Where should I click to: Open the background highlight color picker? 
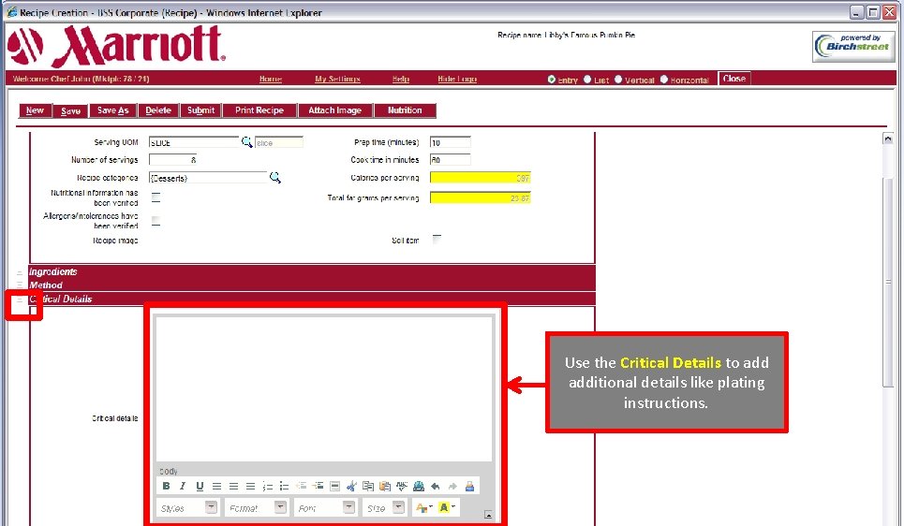click(446, 507)
